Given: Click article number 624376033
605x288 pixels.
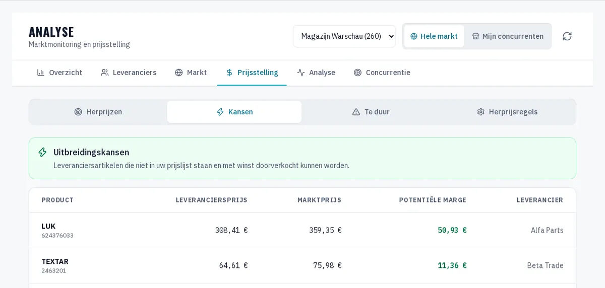Looking at the screenshot, I should 57,235.
